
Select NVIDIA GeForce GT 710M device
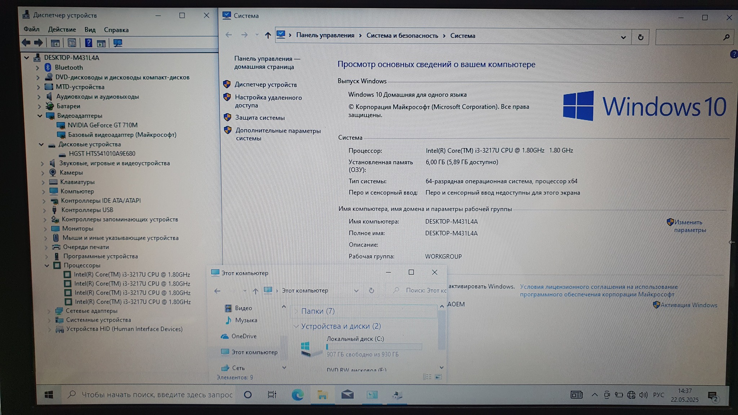pyautogui.click(x=102, y=125)
